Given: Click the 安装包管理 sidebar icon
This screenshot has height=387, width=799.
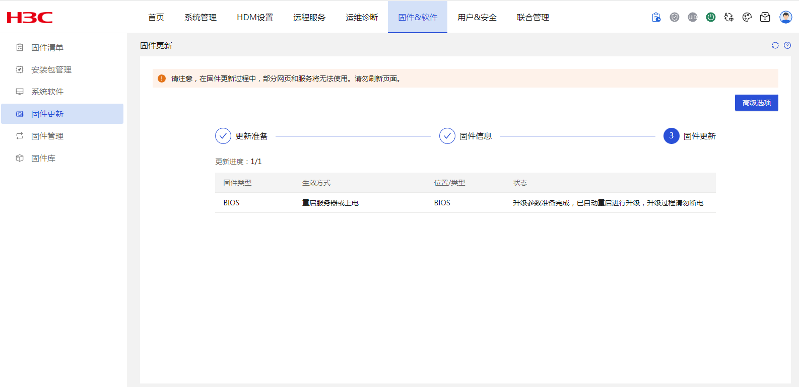Looking at the screenshot, I should coord(20,69).
